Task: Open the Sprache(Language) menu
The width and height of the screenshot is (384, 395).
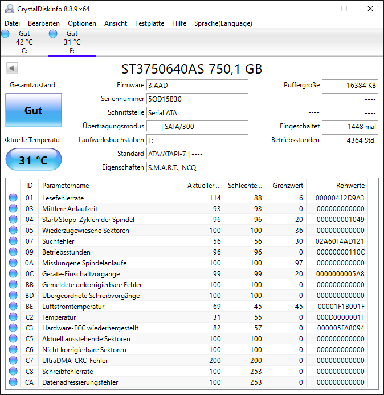Action: (223, 23)
